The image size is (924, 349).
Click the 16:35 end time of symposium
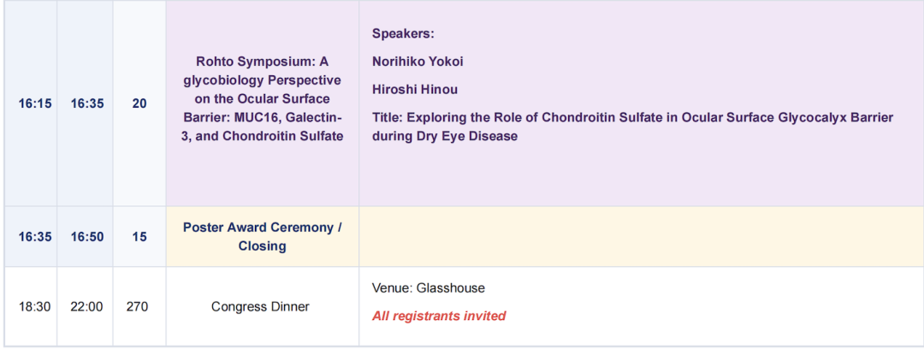[x=87, y=104]
